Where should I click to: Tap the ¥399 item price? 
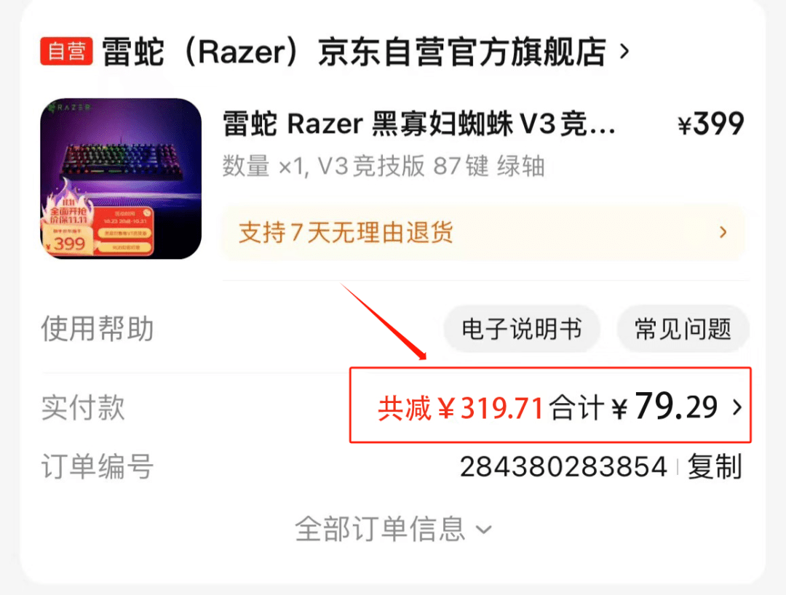point(710,124)
